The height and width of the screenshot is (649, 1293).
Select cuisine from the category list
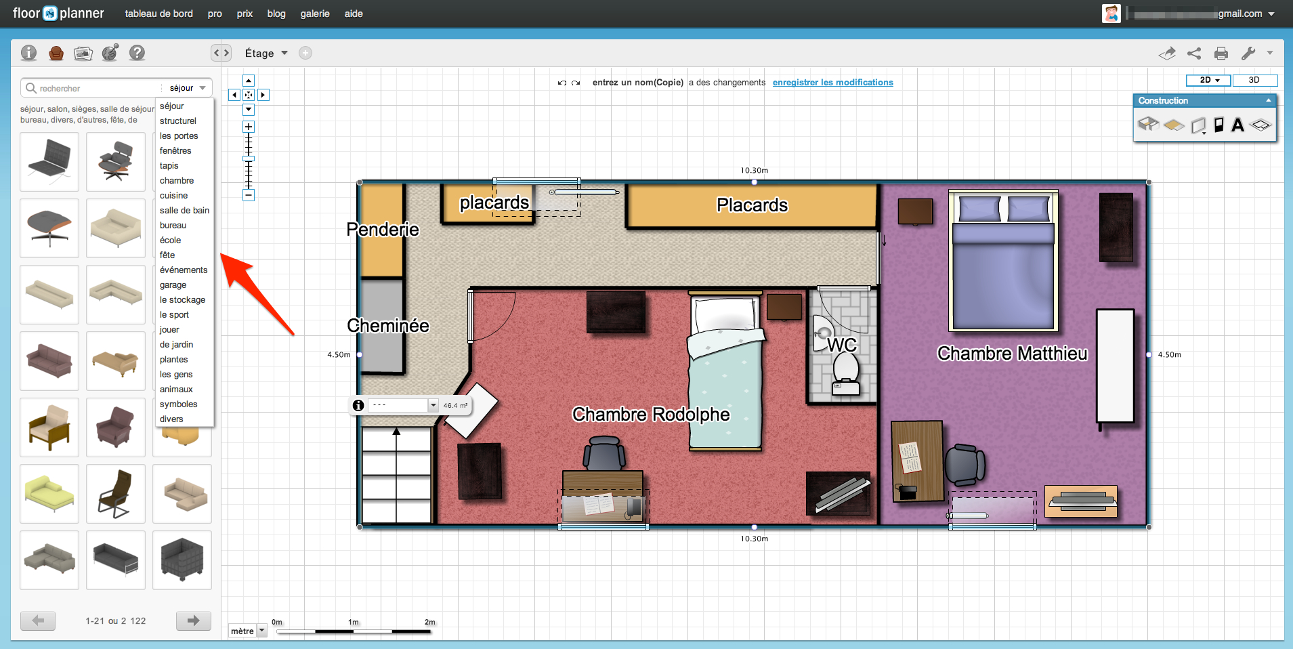(173, 195)
